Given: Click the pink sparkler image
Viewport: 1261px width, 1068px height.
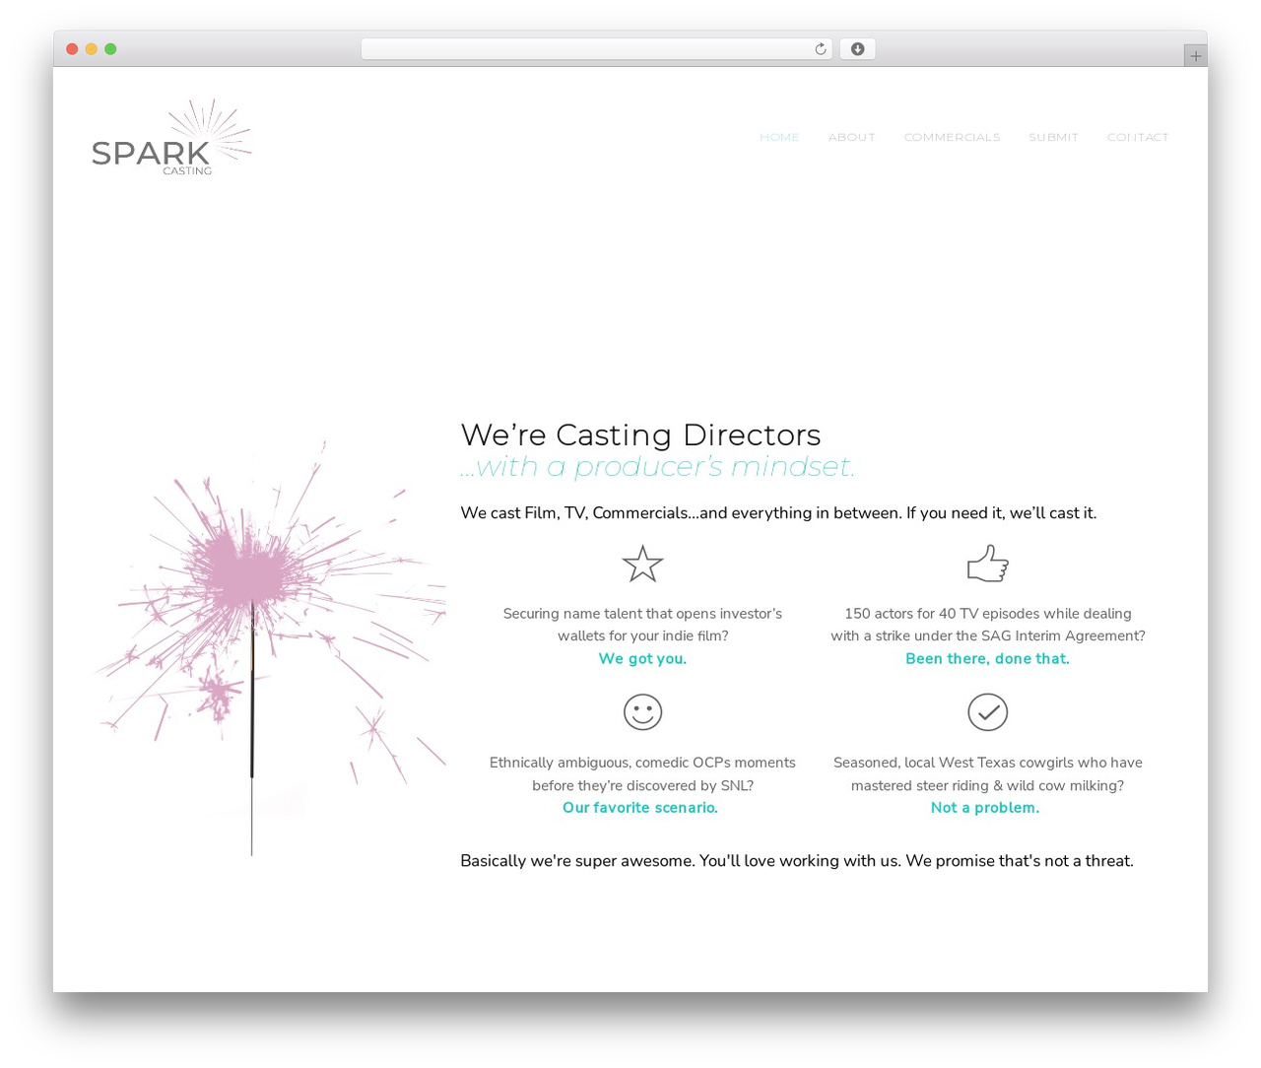Looking at the screenshot, I should point(271,647).
